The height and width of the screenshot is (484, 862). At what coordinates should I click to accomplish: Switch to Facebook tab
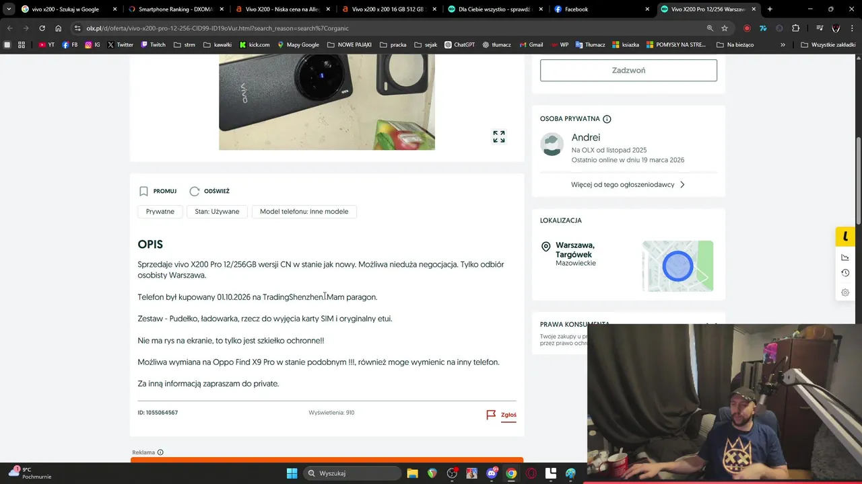602,9
